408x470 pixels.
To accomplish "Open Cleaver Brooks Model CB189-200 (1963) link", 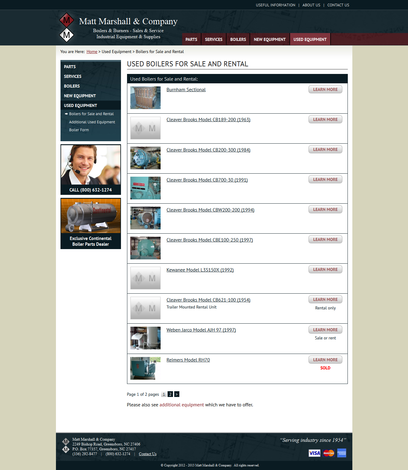I will click(x=208, y=120).
